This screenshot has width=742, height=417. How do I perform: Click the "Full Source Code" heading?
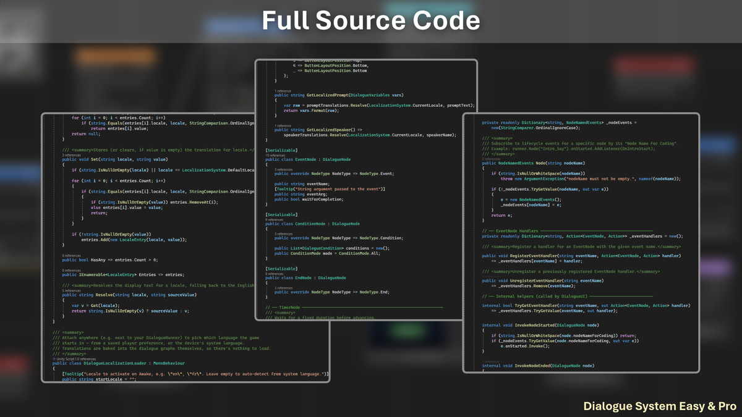click(x=371, y=21)
